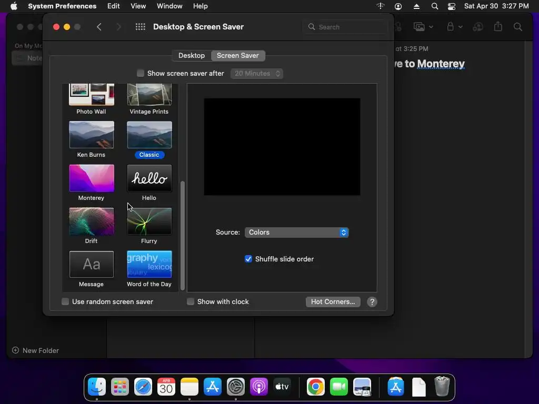Screen dimensions: 539x404
Task: Enable Use random screen saver
Action: (65, 301)
